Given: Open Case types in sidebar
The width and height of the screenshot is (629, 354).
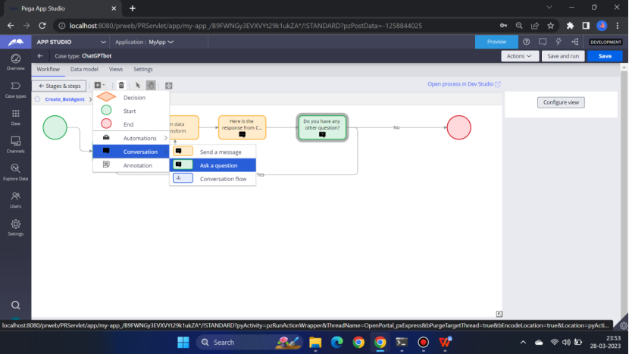Looking at the screenshot, I should (16, 90).
